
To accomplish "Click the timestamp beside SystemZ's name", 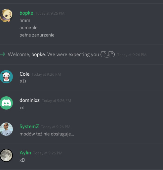I will (x=56, y=127).
